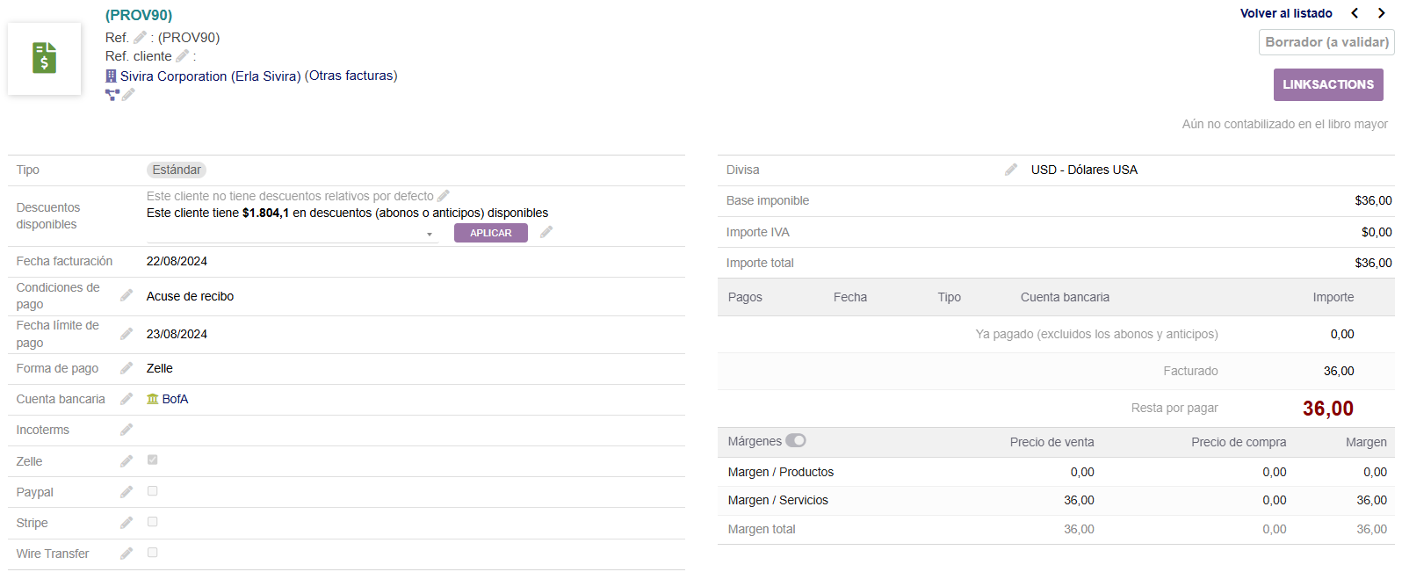Open the Sivira Corporation customer link
Image resolution: width=1402 pixels, height=572 pixels.
pos(174,76)
